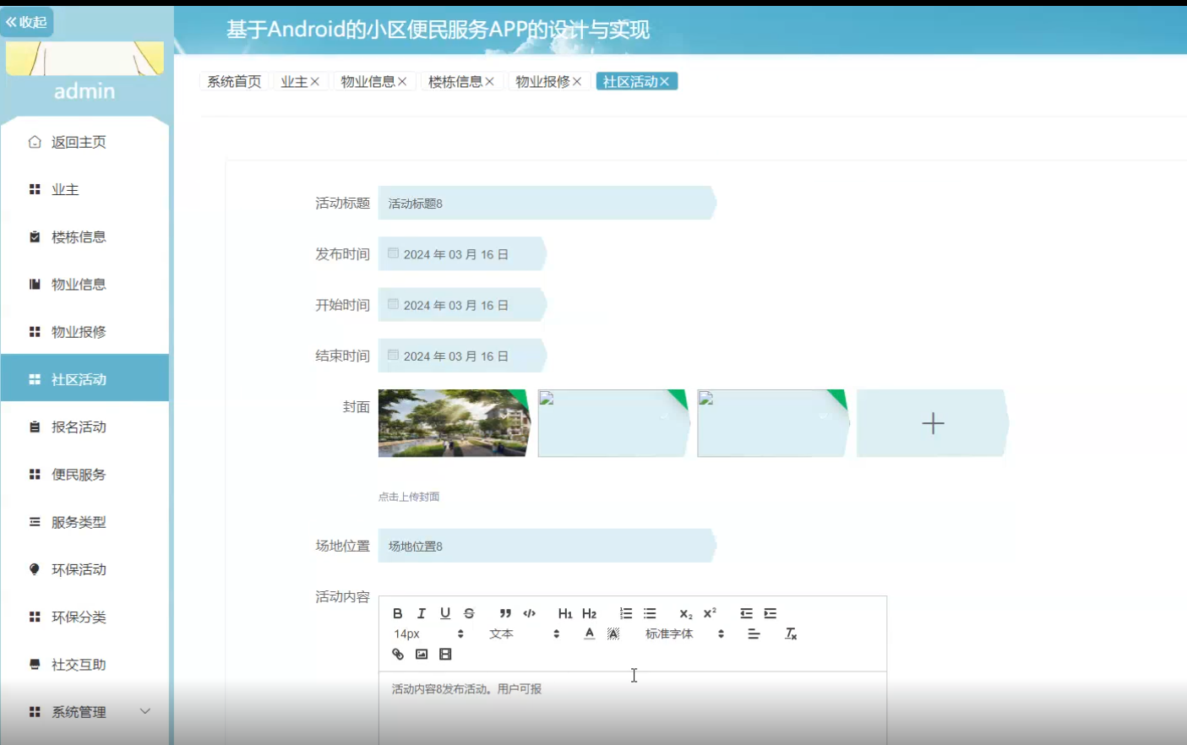Image resolution: width=1187 pixels, height=745 pixels.
Task: Close the 物业报修 tab
Action: [x=577, y=81]
